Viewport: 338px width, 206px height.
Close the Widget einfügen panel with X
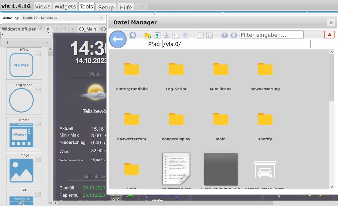48,32
